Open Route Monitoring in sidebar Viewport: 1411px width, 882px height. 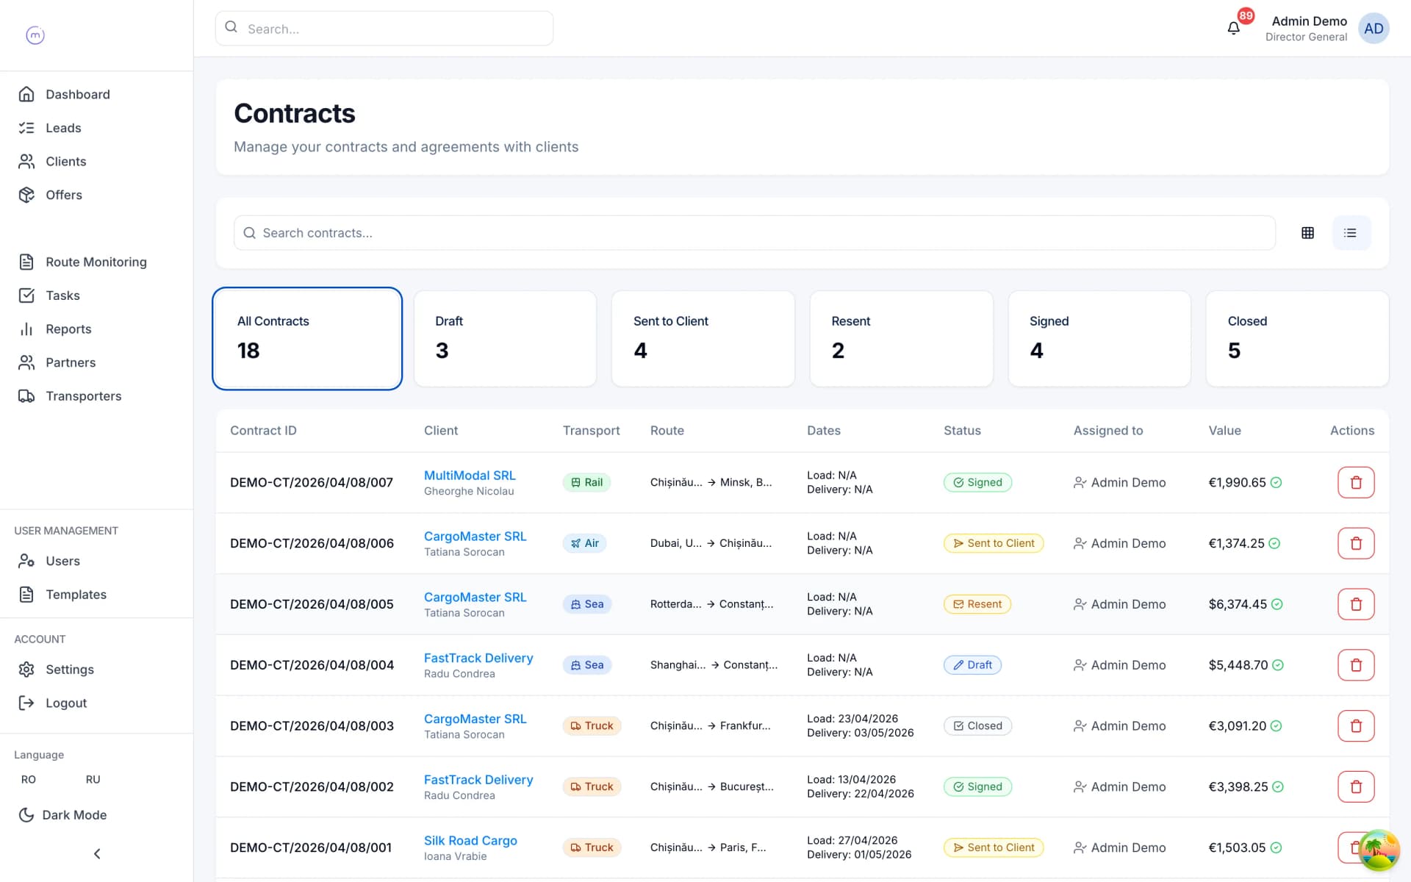click(x=96, y=262)
